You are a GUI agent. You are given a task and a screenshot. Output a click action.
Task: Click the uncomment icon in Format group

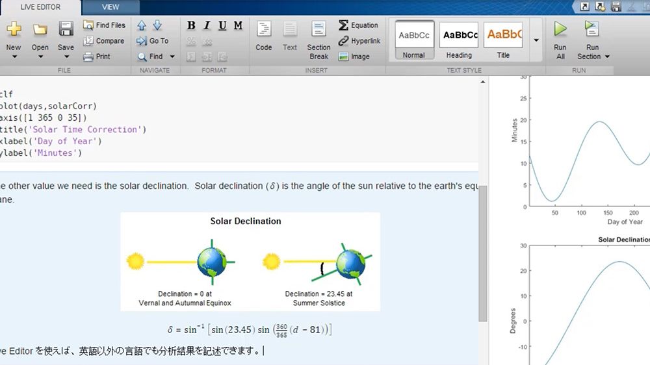pos(207,41)
